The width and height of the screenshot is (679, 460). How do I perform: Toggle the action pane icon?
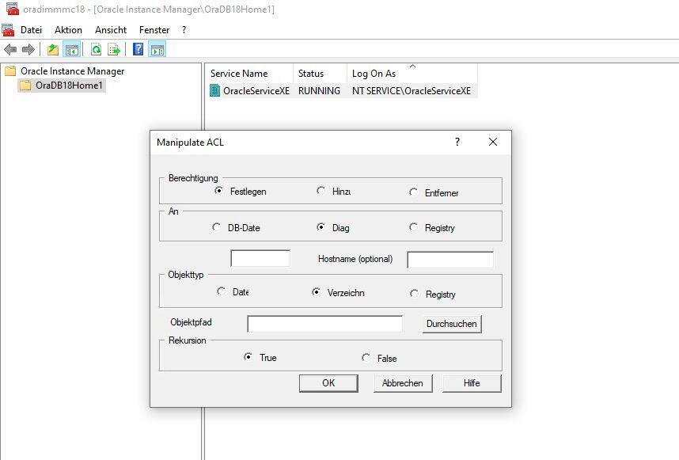[x=156, y=48]
